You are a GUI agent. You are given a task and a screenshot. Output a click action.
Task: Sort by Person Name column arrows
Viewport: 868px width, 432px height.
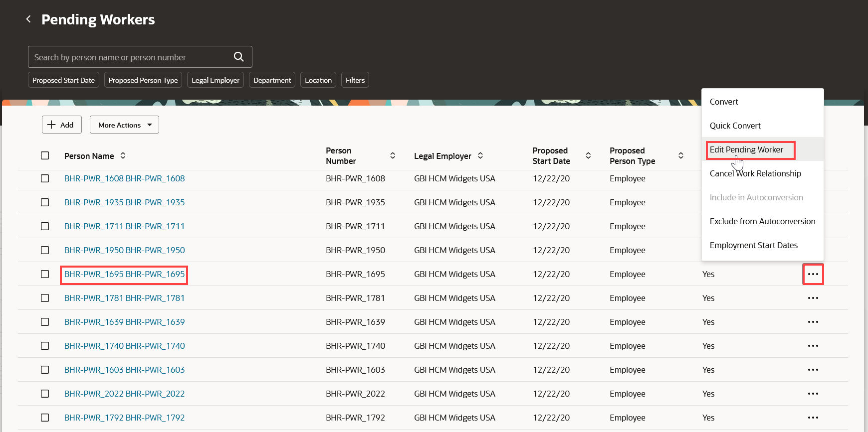pos(123,155)
